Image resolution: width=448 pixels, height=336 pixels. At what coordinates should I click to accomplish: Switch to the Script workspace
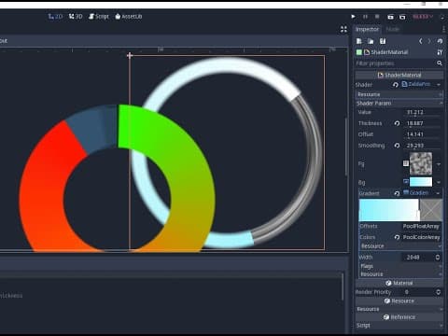[x=99, y=17]
